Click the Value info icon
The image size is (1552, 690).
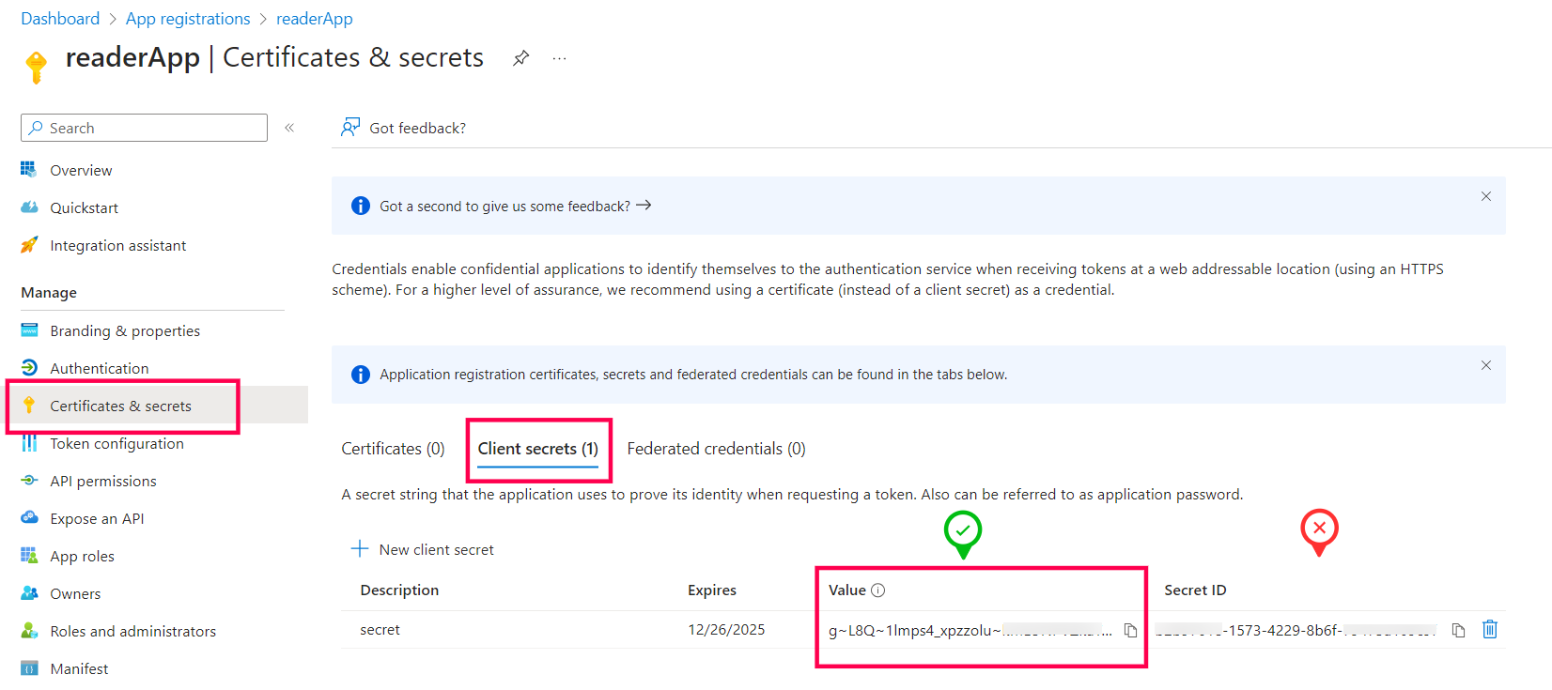tap(878, 590)
